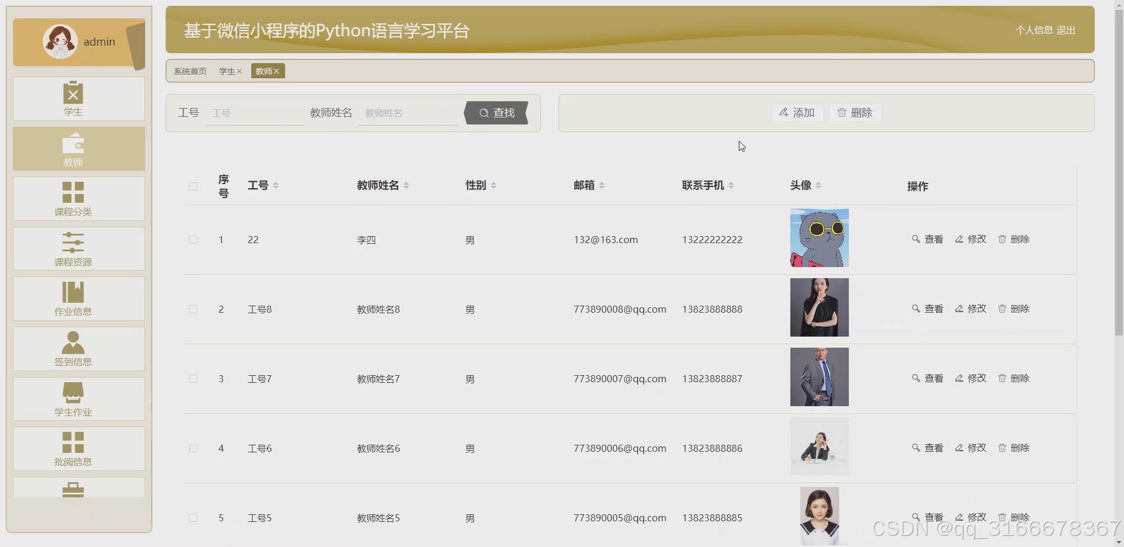Check the select-all checkbox in table header
This screenshot has height=547, width=1124.
pos(193,186)
